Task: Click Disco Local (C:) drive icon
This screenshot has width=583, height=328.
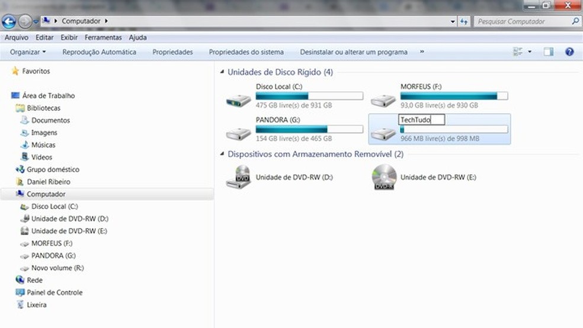Action: coord(239,99)
